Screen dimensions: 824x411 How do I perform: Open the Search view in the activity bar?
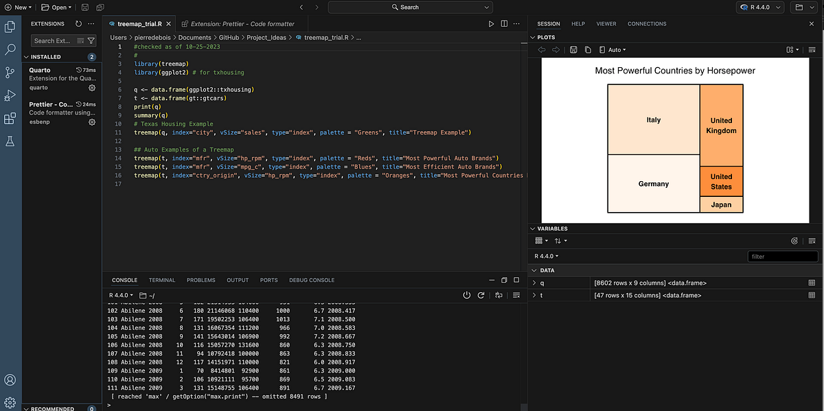[x=10, y=50]
